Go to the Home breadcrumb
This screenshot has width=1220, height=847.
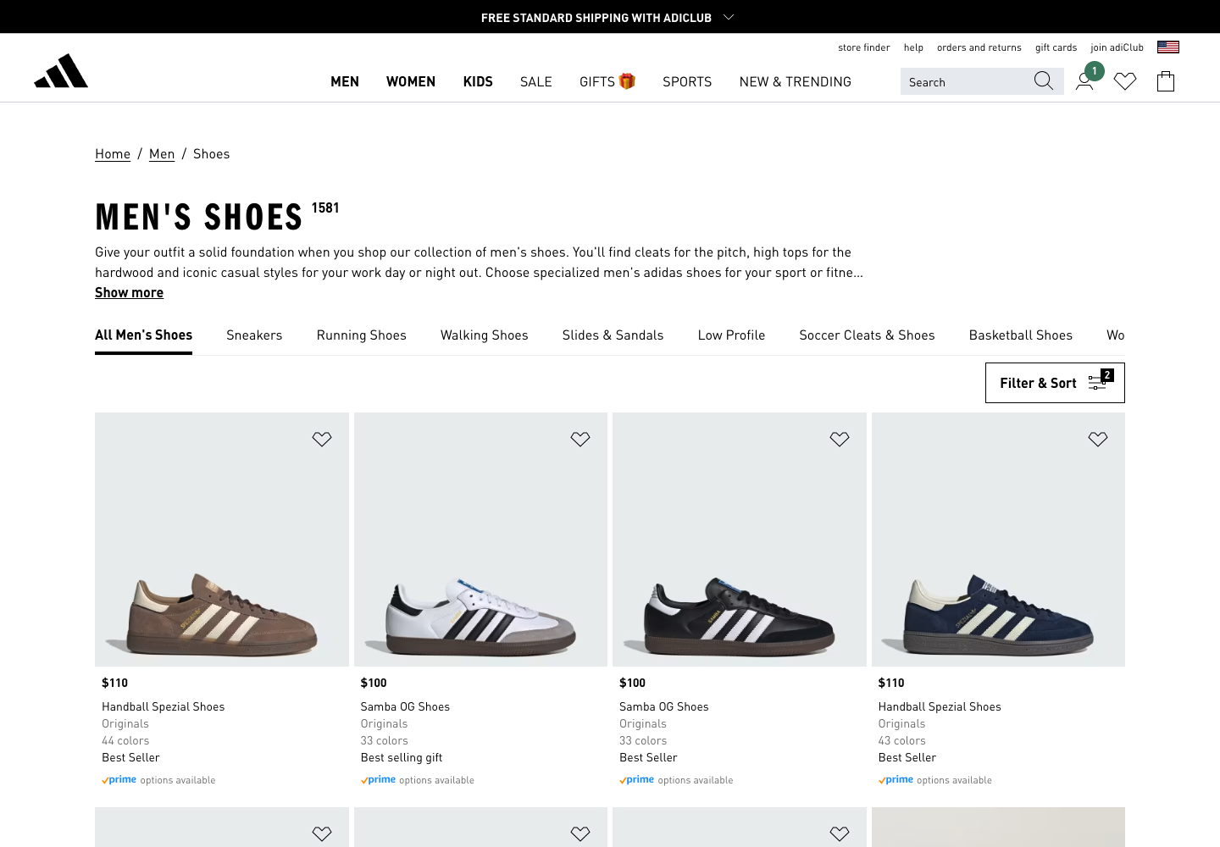113,153
